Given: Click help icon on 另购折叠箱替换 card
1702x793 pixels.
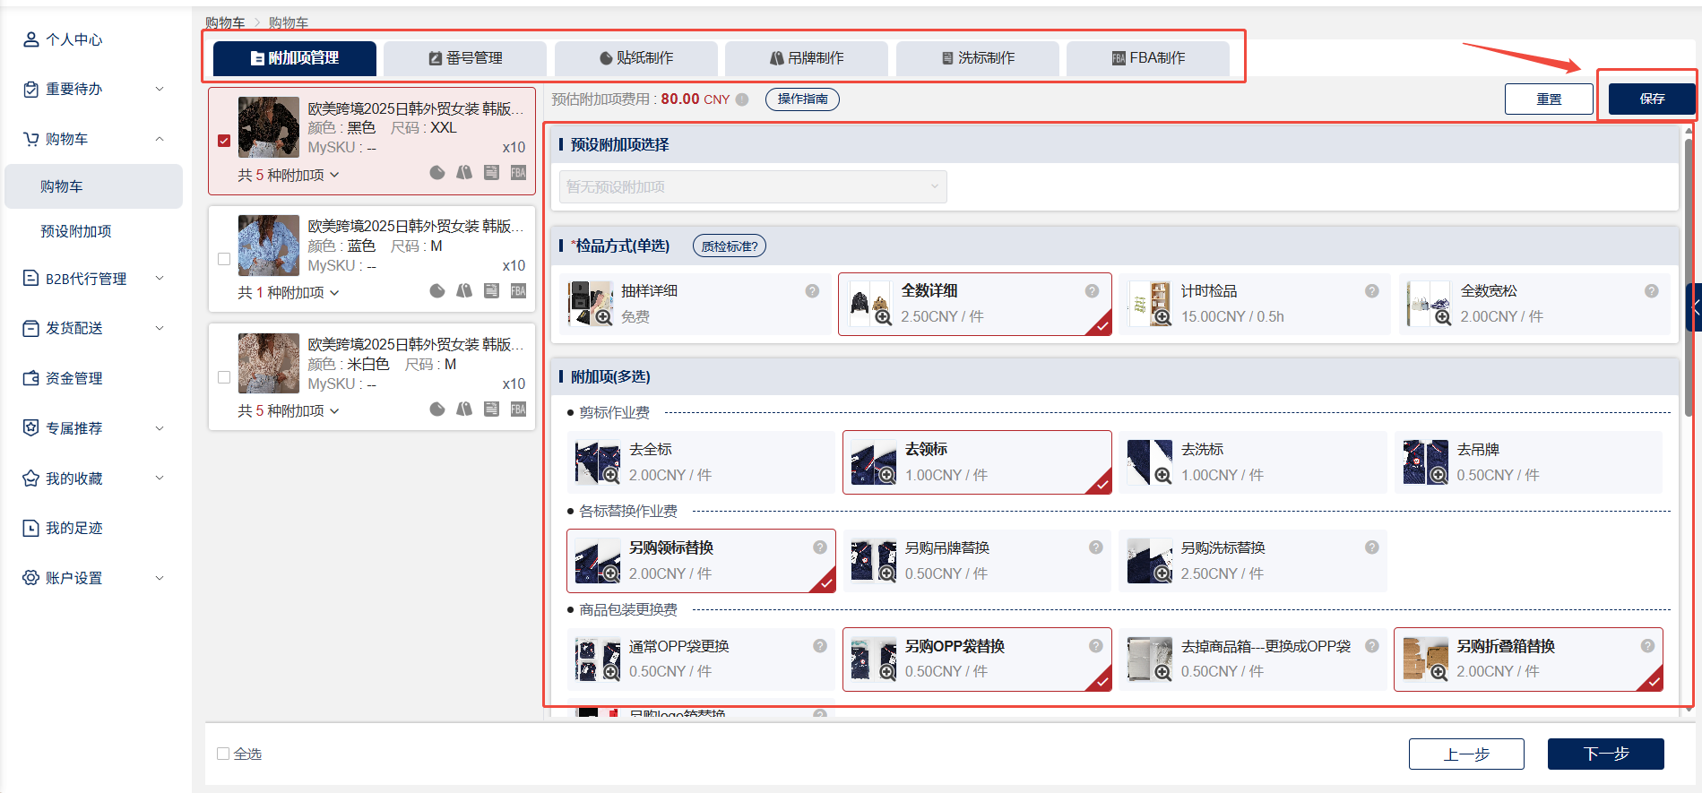Looking at the screenshot, I should click(1647, 646).
